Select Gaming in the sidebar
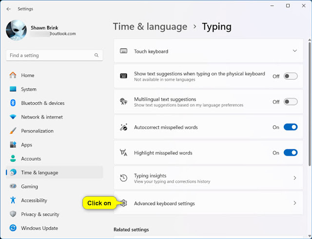The image size is (312, 239). point(55,186)
